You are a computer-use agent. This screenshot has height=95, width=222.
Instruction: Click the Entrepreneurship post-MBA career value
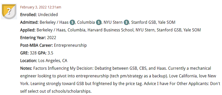[70, 45]
